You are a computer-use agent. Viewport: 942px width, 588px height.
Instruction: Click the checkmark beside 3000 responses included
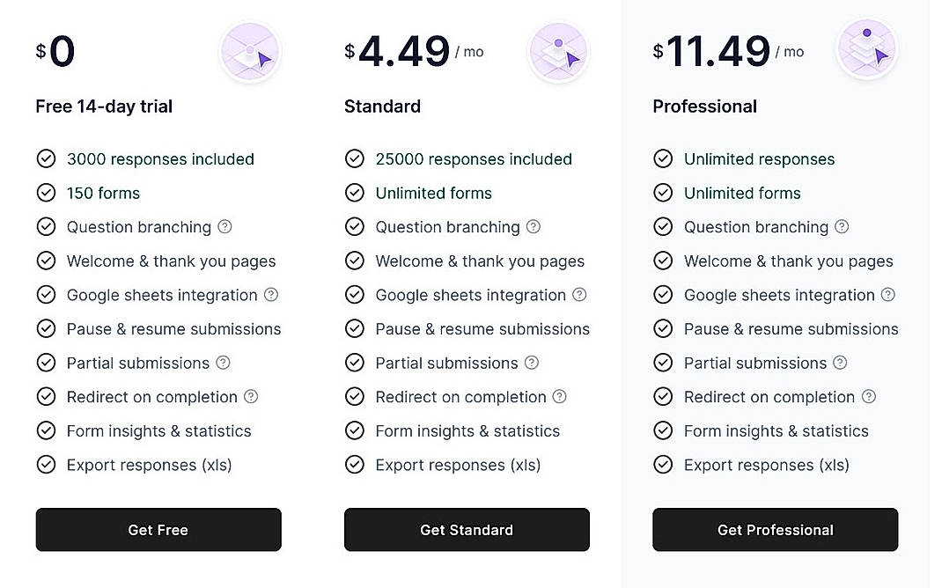pos(46,158)
